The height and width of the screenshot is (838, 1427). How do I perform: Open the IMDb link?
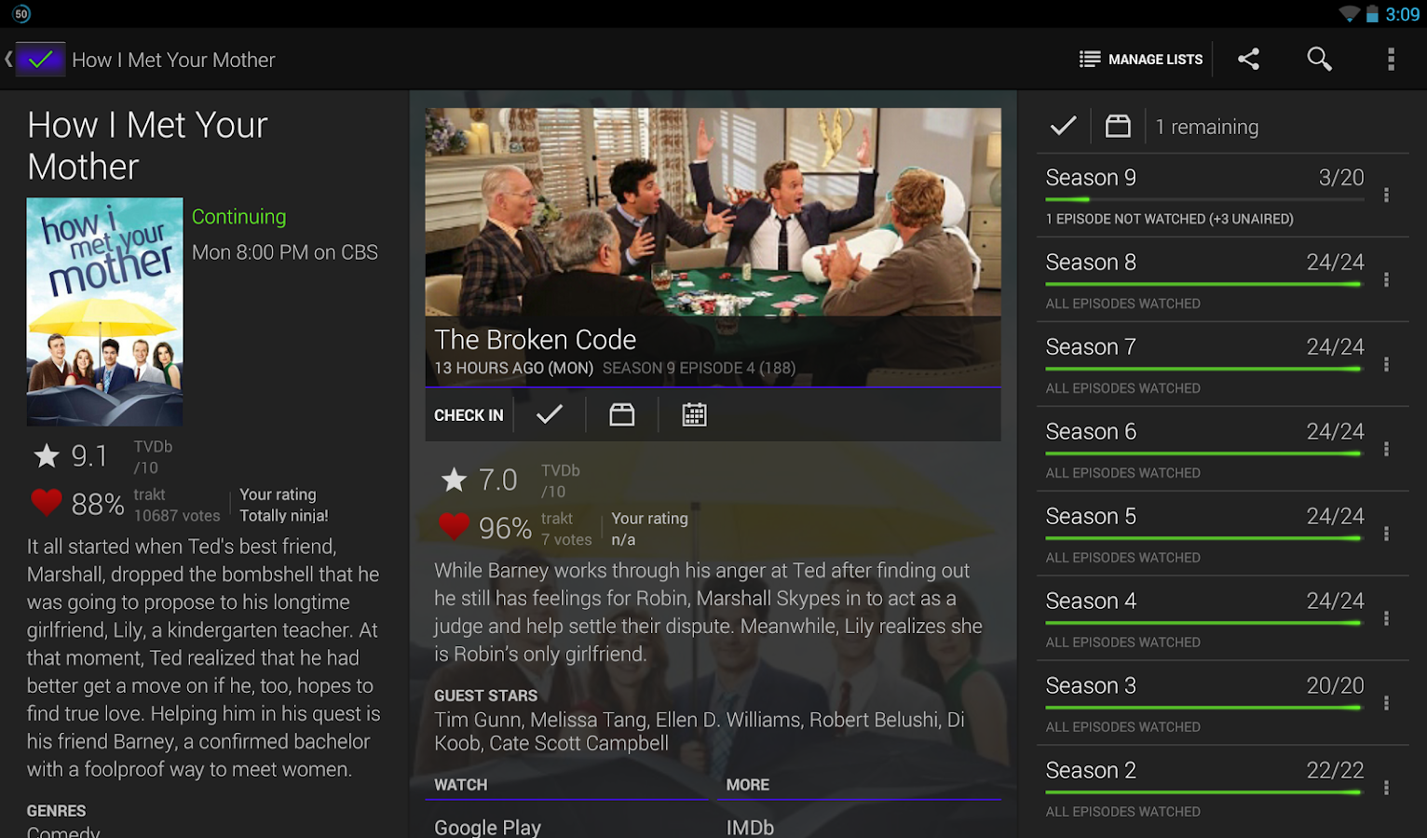pos(750,827)
